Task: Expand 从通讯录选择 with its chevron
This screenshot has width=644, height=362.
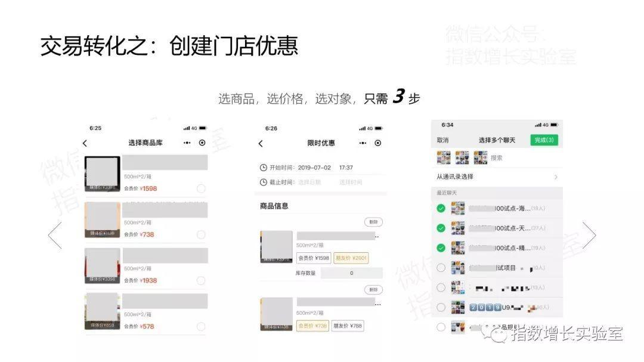Action: [x=555, y=177]
